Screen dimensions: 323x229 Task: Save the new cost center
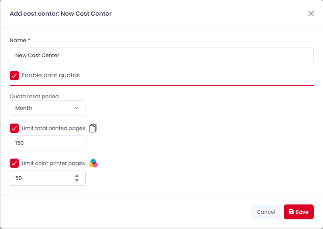[x=299, y=212]
